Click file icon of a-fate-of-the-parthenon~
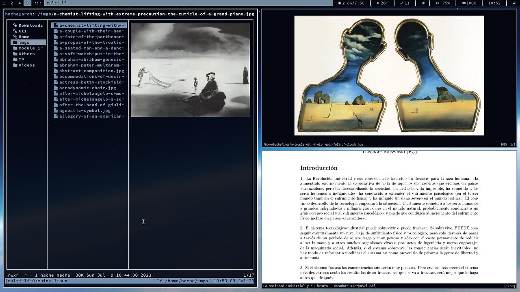The image size is (520, 292). (56, 36)
